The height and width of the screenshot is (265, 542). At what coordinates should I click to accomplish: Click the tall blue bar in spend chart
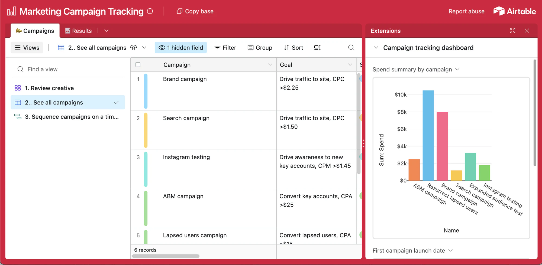(x=428, y=135)
